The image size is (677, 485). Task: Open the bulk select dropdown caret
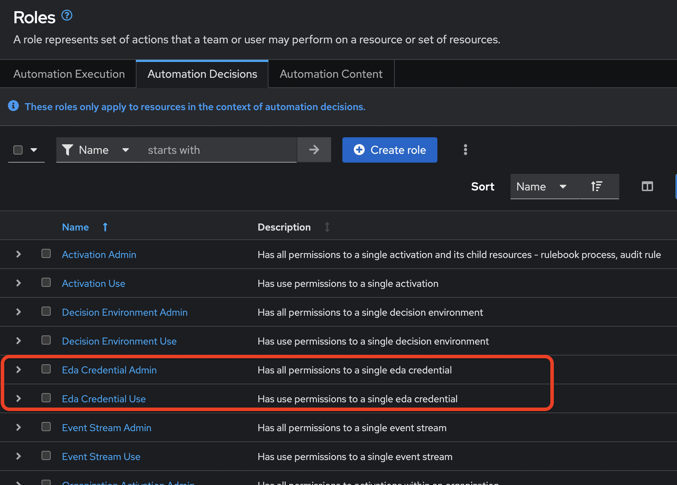coord(34,150)
